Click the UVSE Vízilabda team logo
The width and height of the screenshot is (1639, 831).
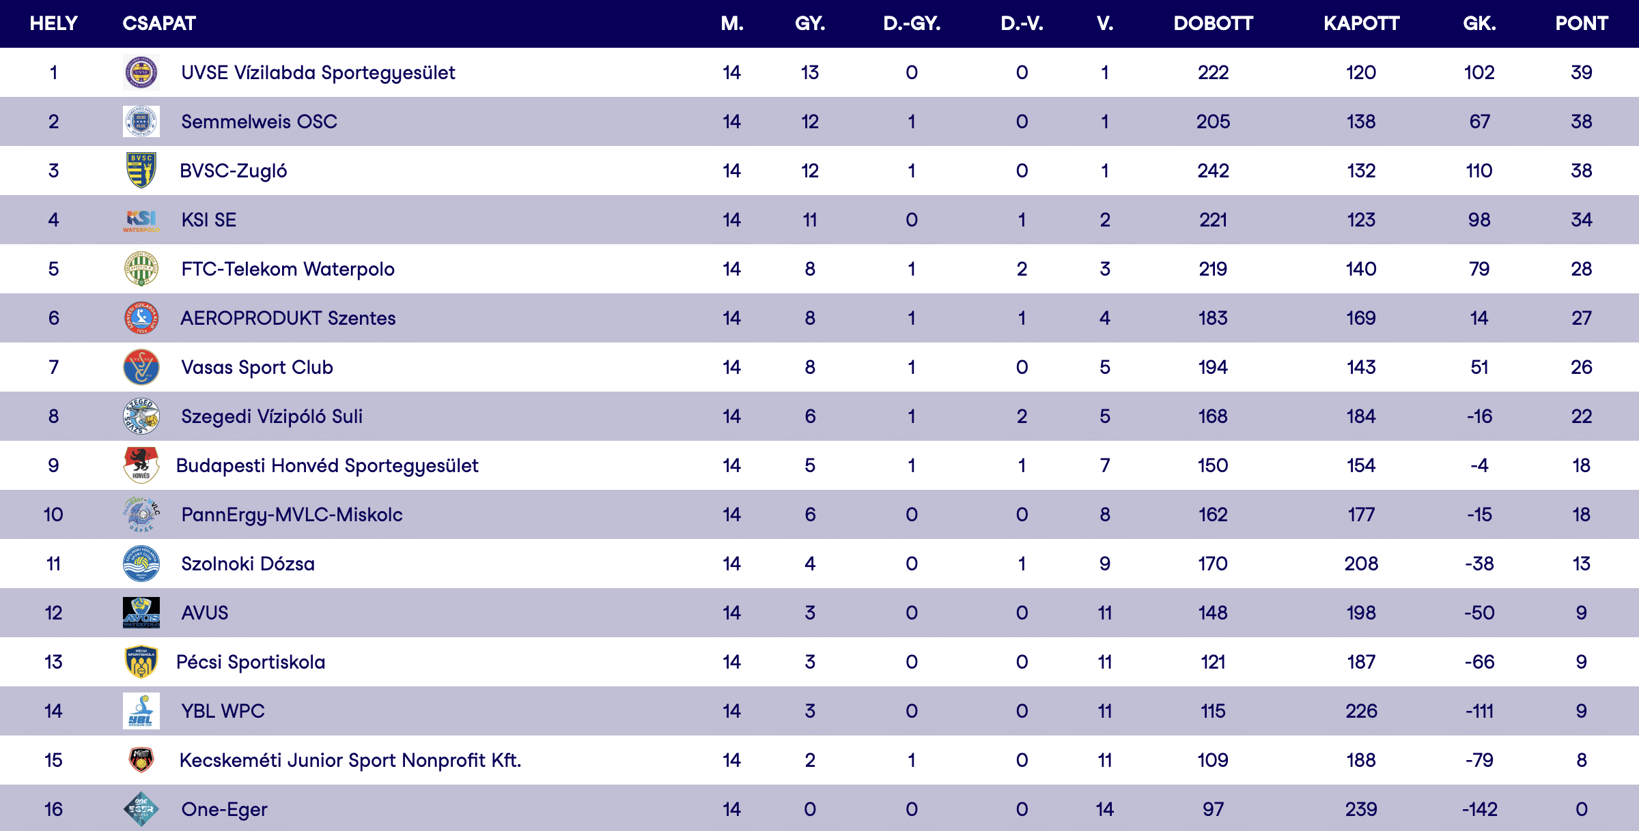pyautogui.click(x=141, y=72)
